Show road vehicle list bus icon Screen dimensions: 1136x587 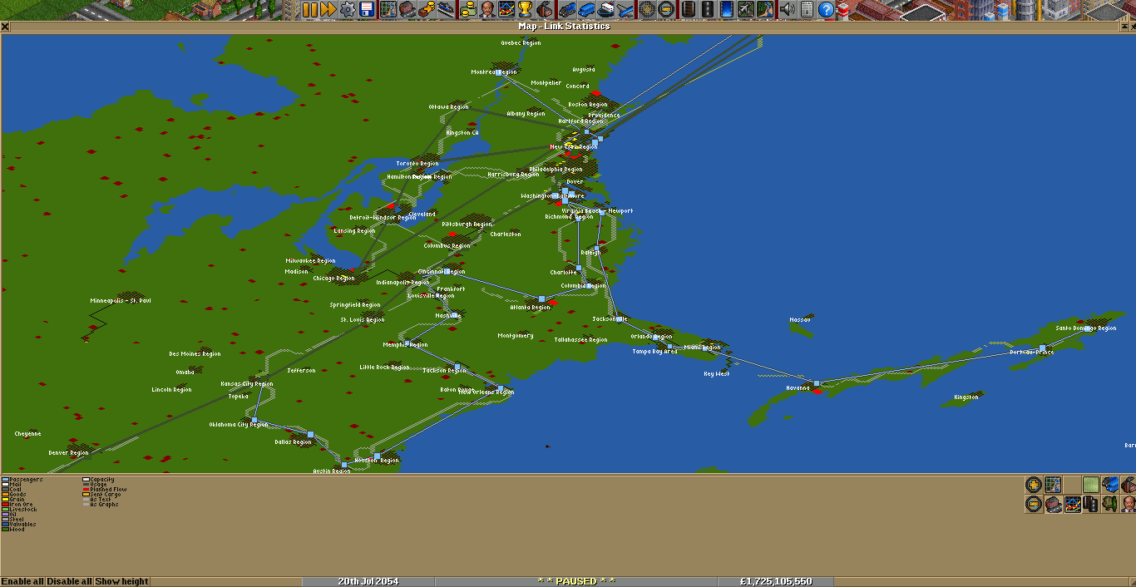(x=587, y=9)
